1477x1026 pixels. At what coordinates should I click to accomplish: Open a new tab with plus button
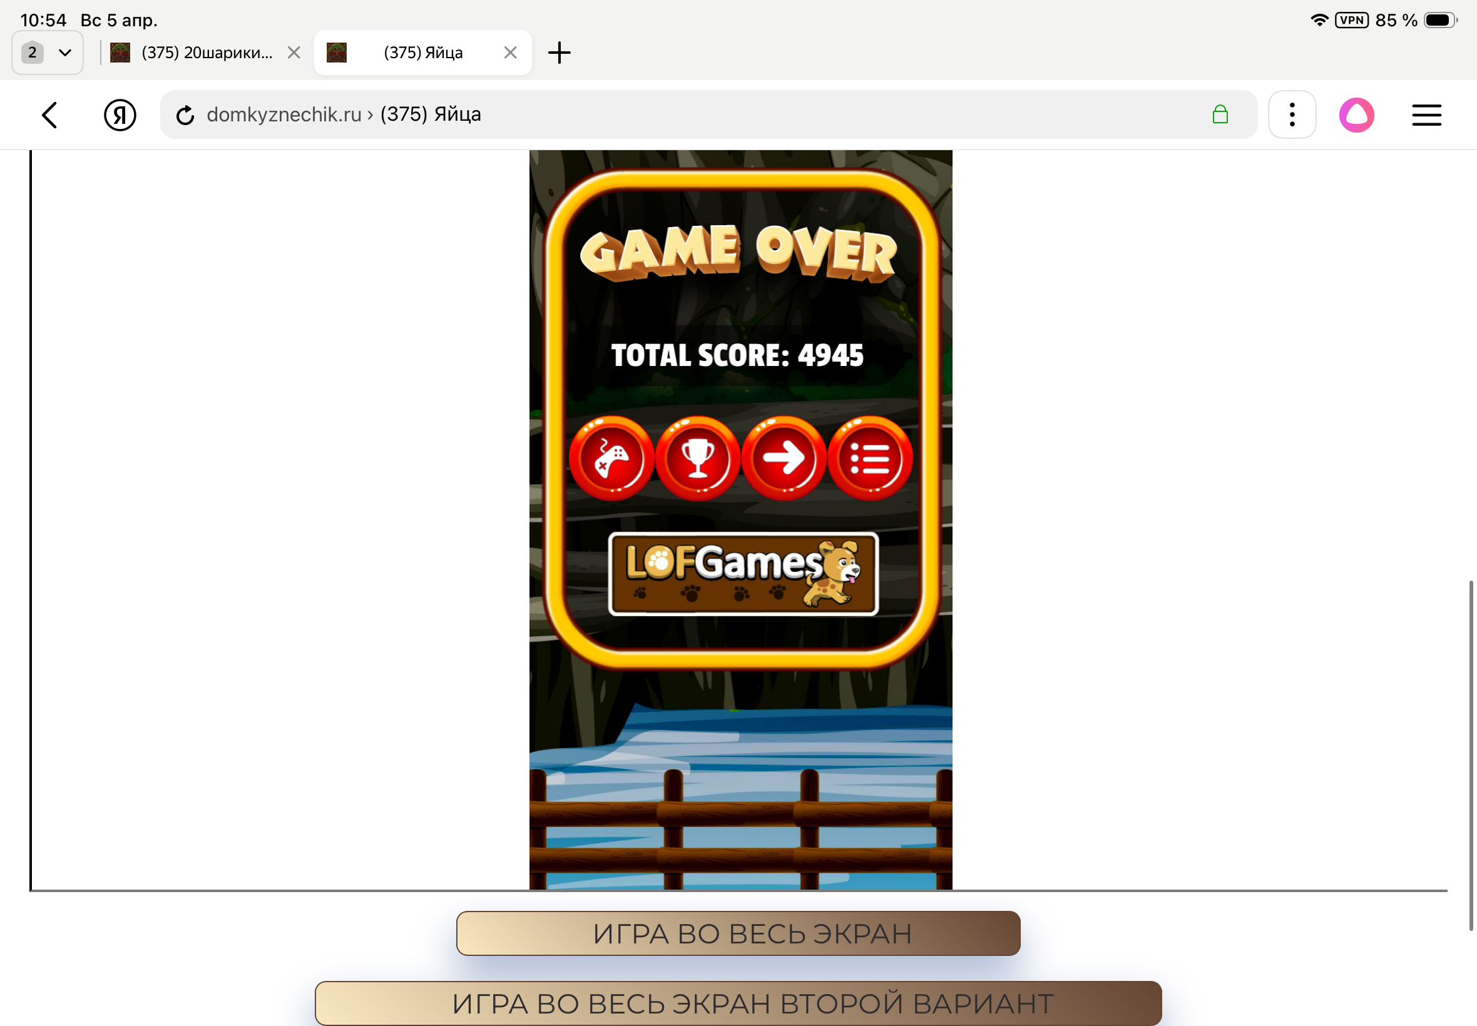pyautogui.click(x=559, y=53)
